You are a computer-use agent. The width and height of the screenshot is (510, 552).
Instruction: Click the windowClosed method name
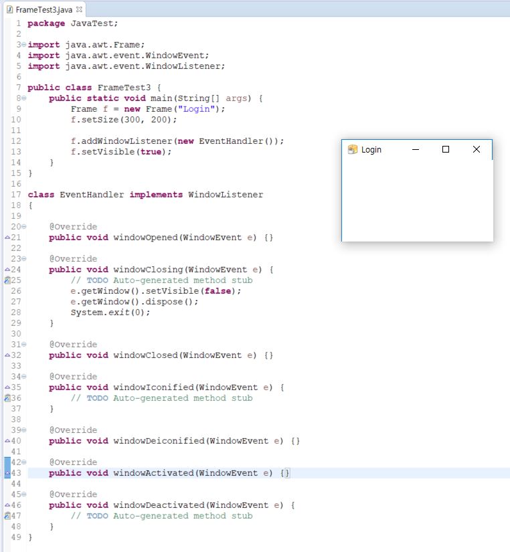pyautogui.click(x=145, y=355)
